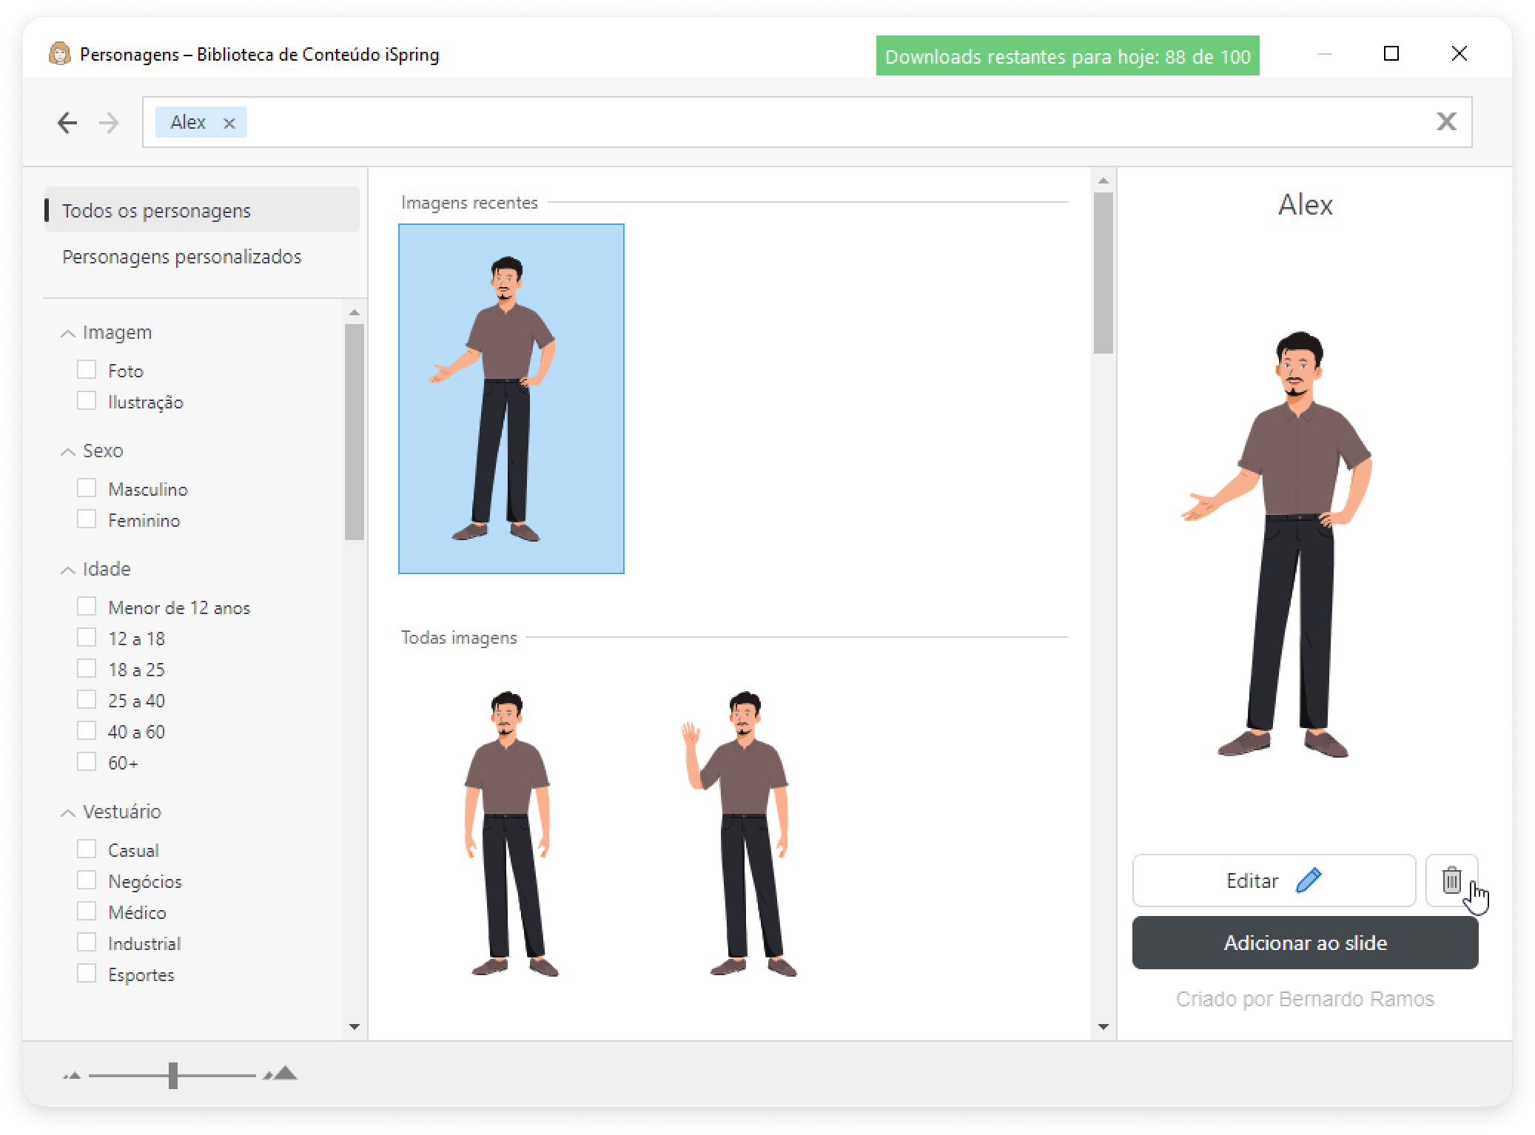Open Personagens personalizados section

tap(181, 257)
